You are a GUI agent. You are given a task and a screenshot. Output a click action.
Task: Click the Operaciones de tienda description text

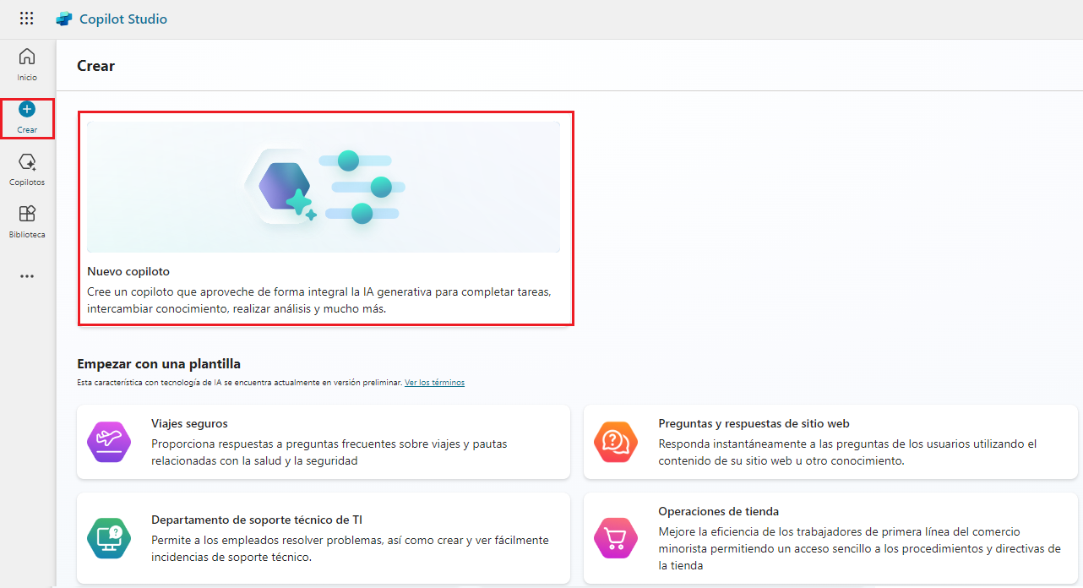coord(860,548)
